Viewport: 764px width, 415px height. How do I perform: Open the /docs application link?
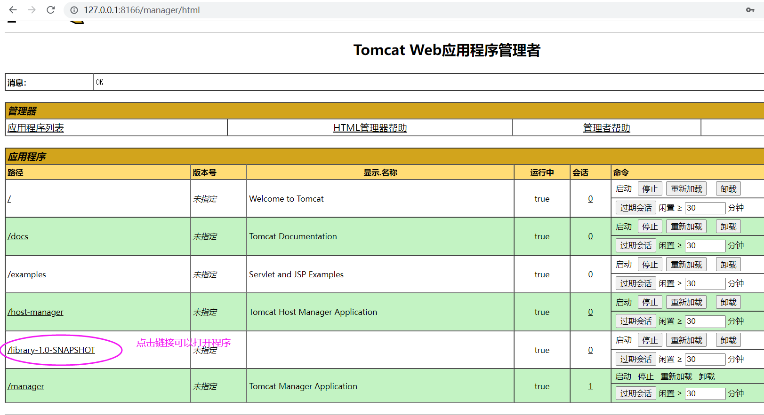18,236
